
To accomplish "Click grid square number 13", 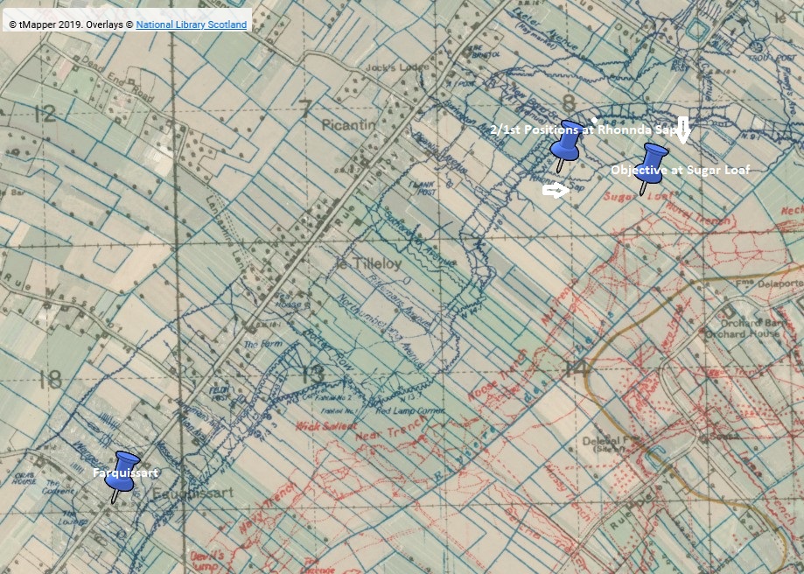I will (x=311, y=374).
